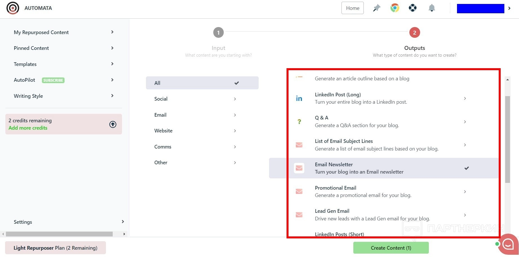Click the question mark icon for Q & A

pos(299,122)
